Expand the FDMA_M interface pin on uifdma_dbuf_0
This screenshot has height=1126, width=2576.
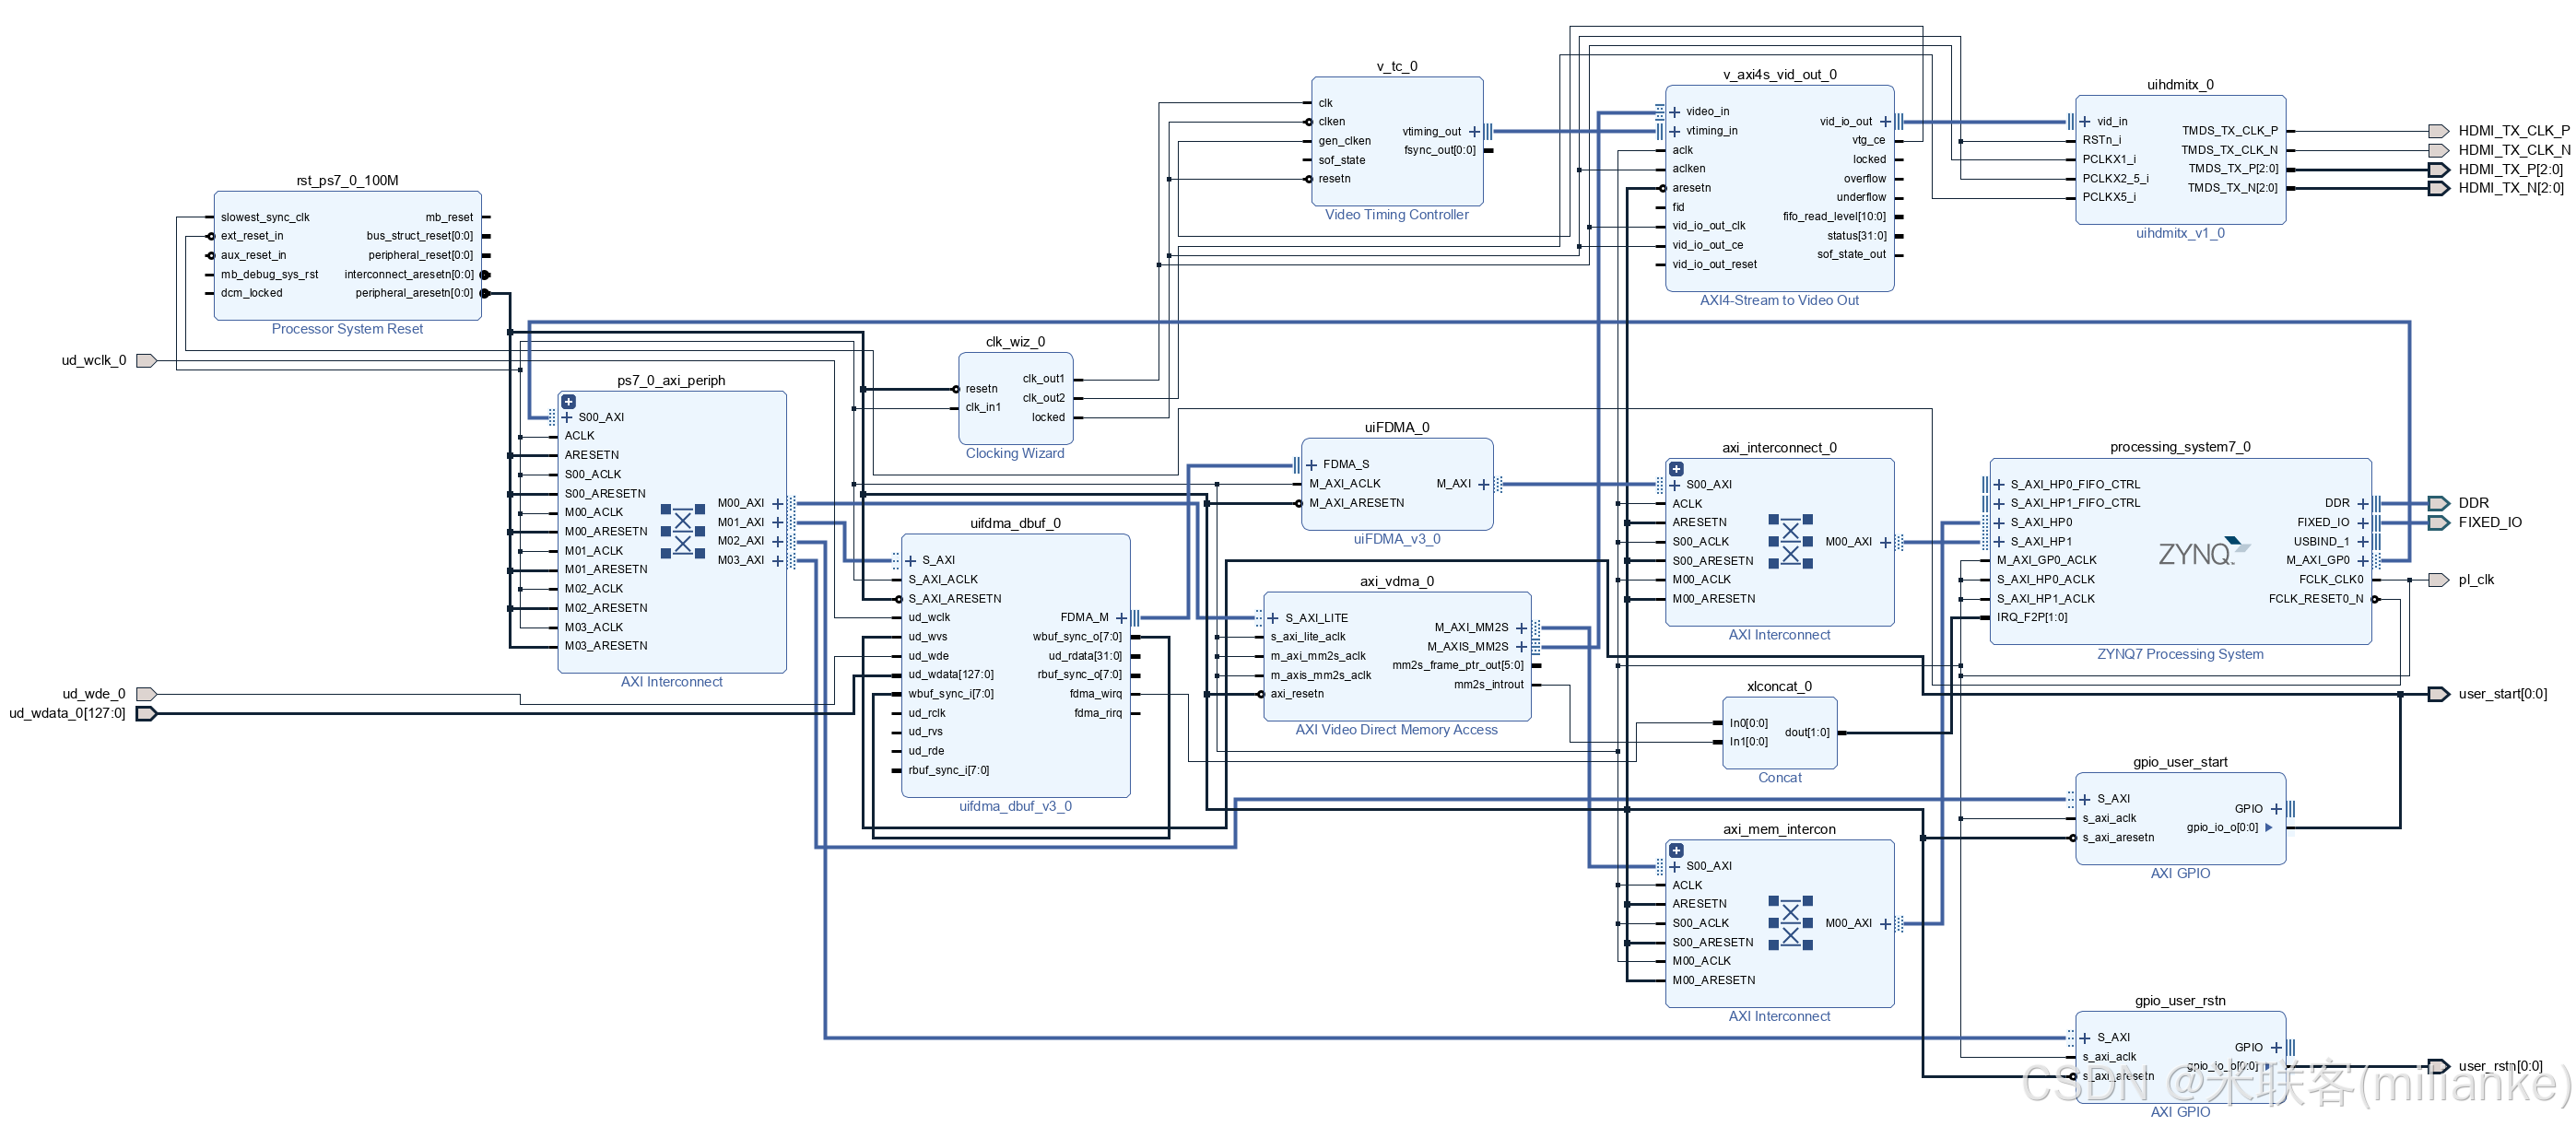tap(1121, 618)
